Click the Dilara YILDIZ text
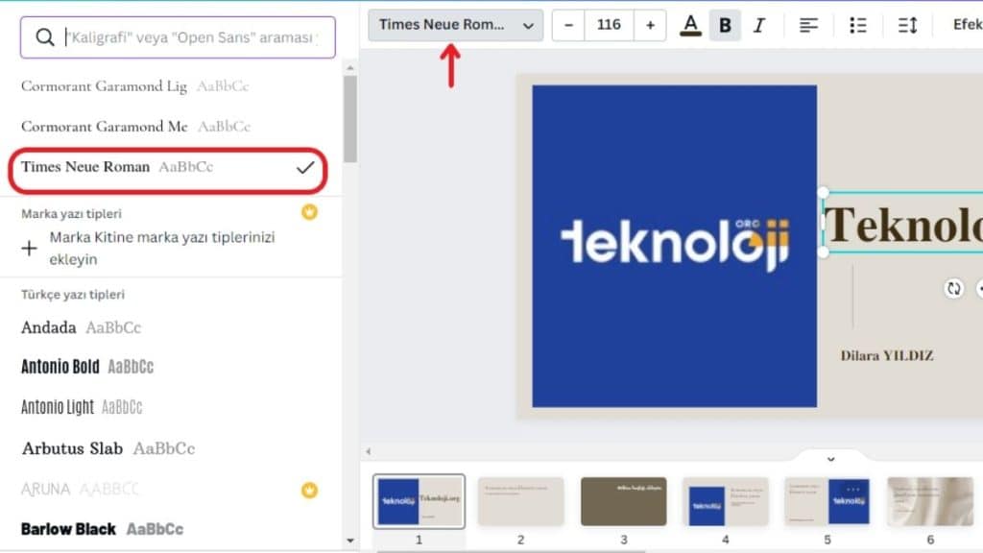Viewport: 983px width, 553px height. click(x=887, y=355)
